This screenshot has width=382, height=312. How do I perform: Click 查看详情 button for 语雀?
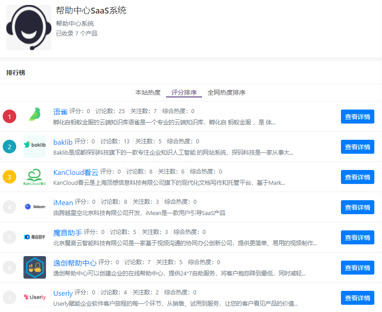click(x=357, y=116)
